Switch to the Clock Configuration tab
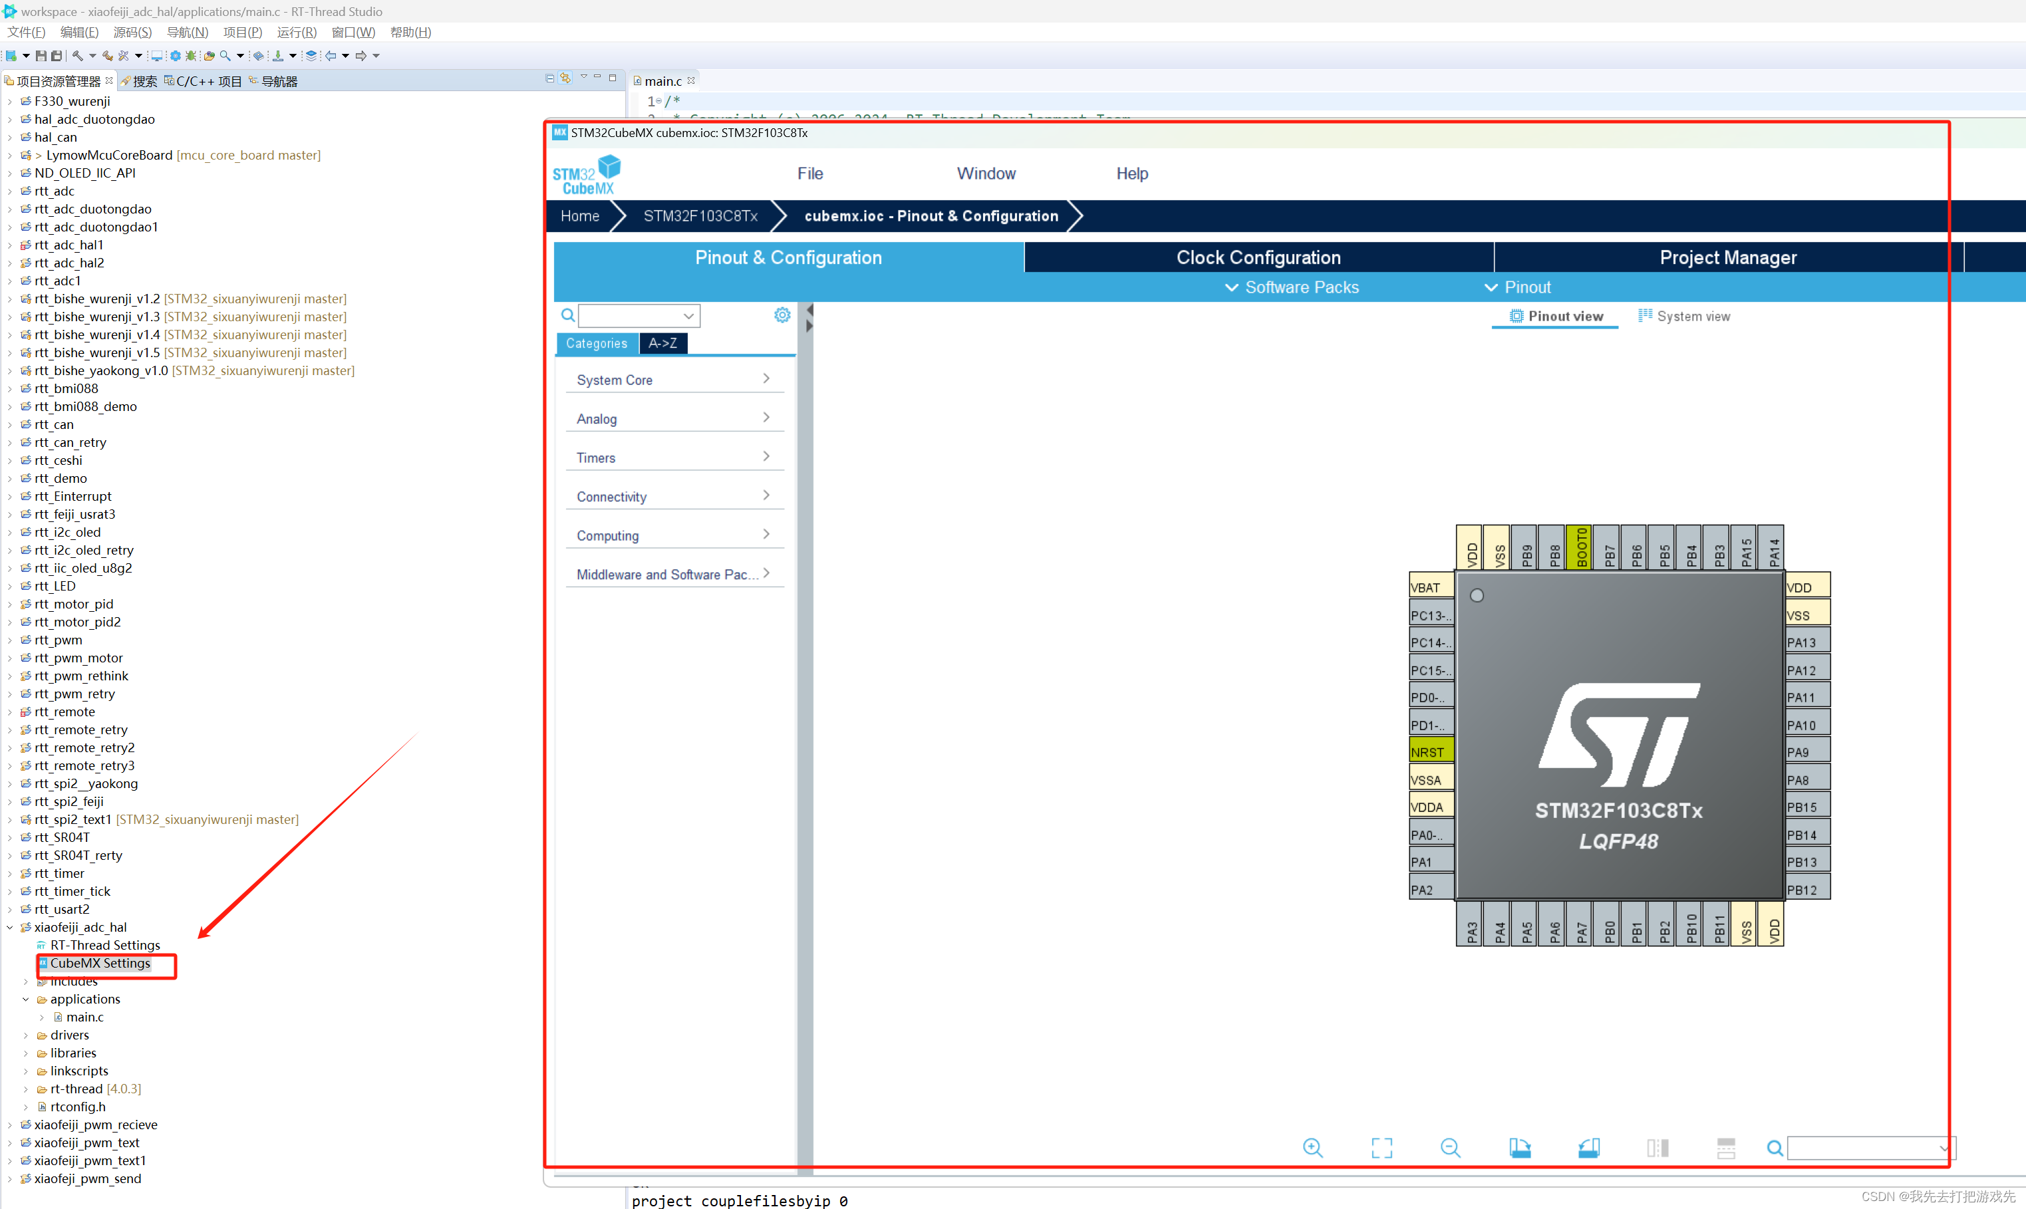2026x1209 pixels. pyautogui.click(x=1258, y=257)
